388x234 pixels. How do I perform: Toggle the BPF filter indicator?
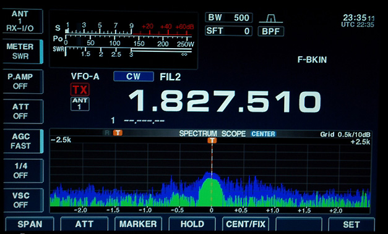pos(271,31)
